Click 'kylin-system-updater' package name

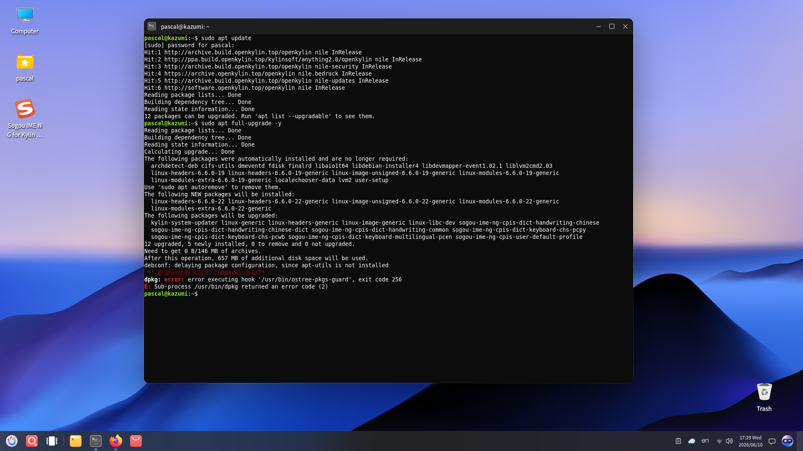tap(184, 223)
